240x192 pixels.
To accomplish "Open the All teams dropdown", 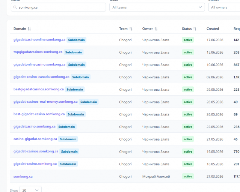I will click(x=157, y=7).
